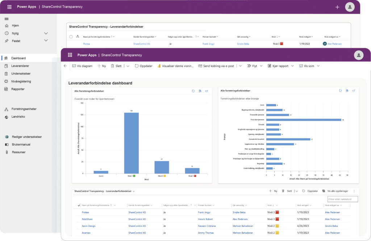Sort by Nivå column in front grid
This screenshot has height=241, width=371.
tap(272, 205)
